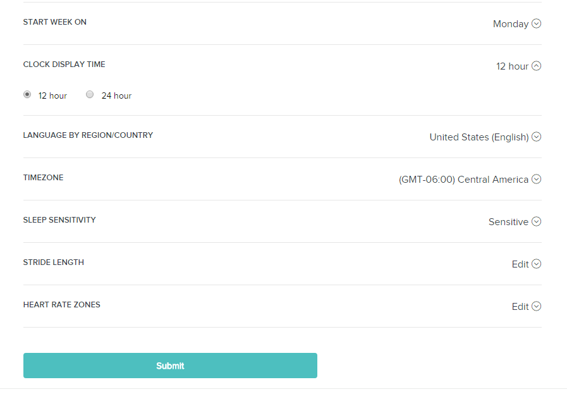Image resolution: width=567 pixels, height=394 pixels.
Task: Select the 12 hour radio button
Action: 27,94
